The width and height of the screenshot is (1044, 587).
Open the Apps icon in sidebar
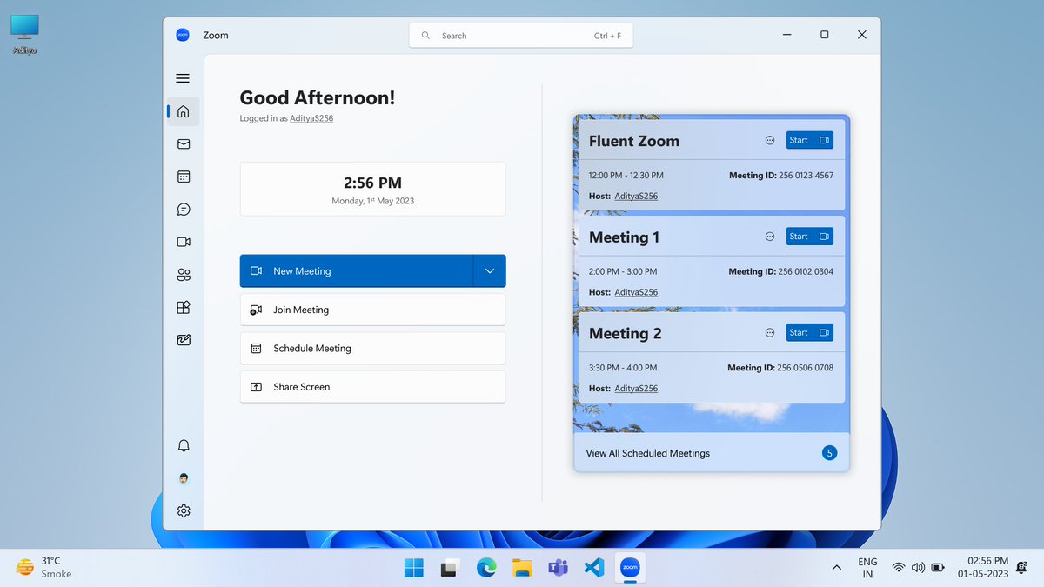(x=183, y=307)
